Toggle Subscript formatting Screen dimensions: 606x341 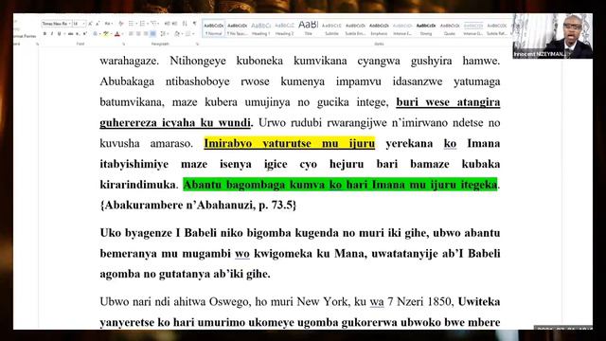(x=78, y=34)
